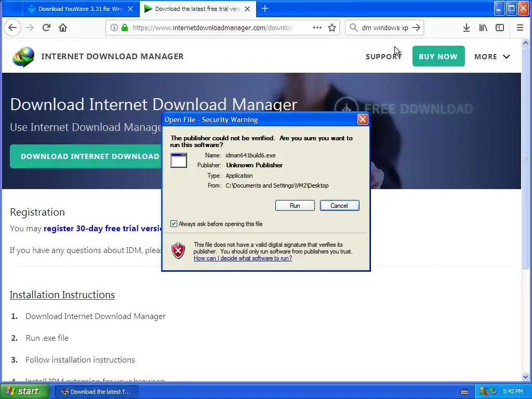Close the IDM download tab
This screenshot has width=532, height=399.
(x=247, y=9)
